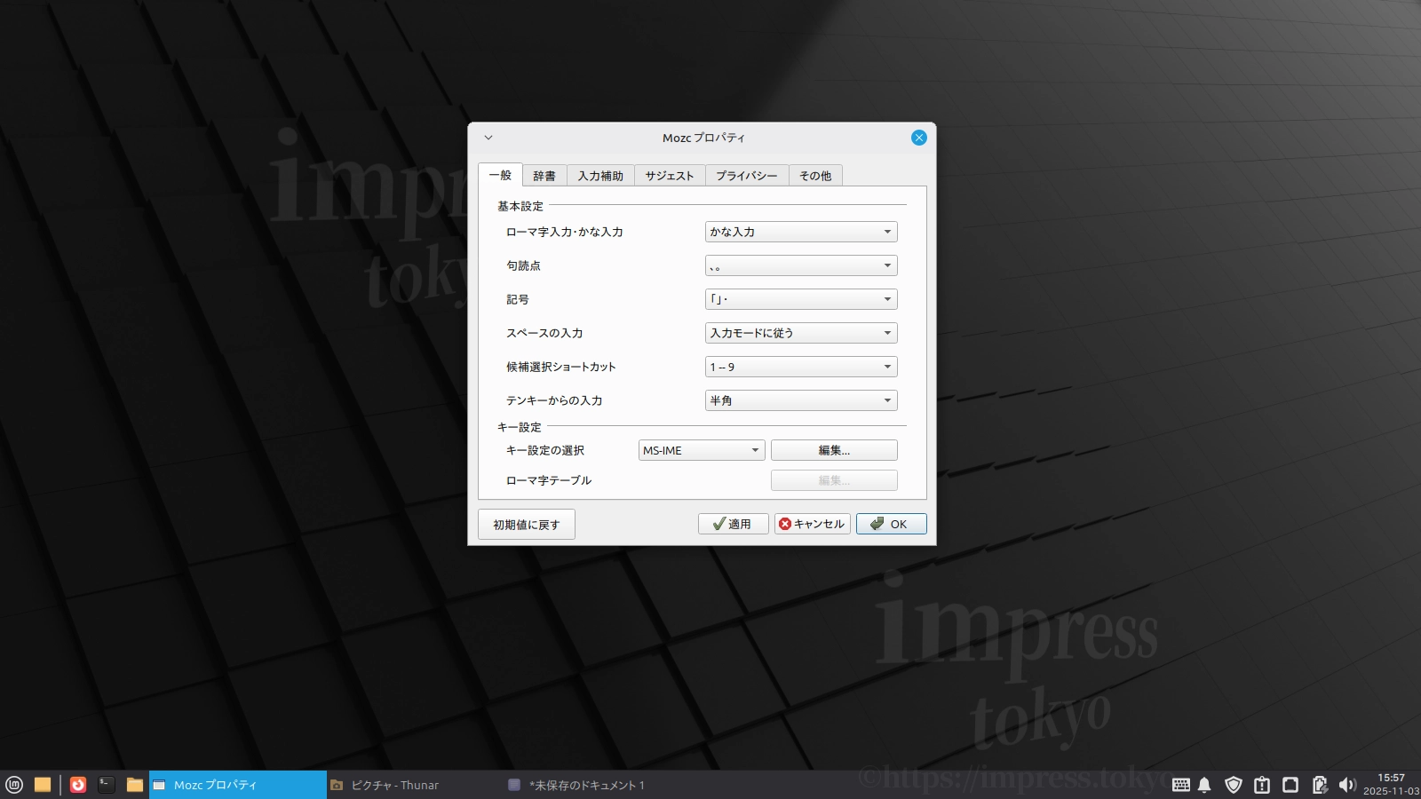Click the キャンセル button
Viewport: 1421px width, 799px height.
pyautogui.click(x=813, y=524)
